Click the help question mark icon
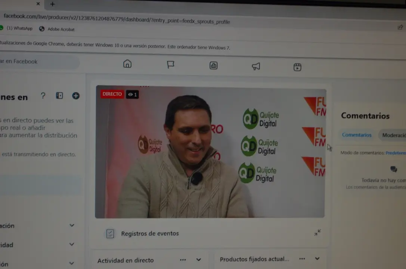Viewport: 406px width, 269px height. 43,96
